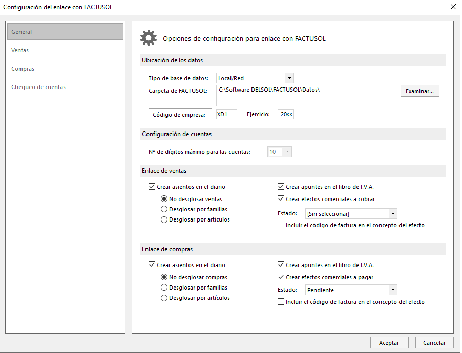
Task: Open the Ventas section
Action: 20,50
